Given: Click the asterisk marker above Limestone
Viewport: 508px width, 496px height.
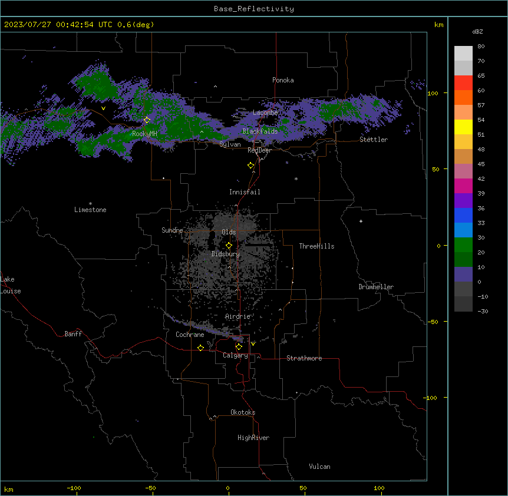Looking at the screenshot, I should click(x=90, y=204).
